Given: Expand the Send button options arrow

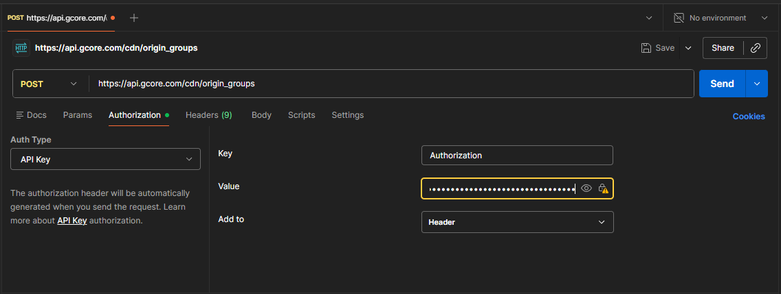Looking at the screenshot, I should [x=757, y=84].
